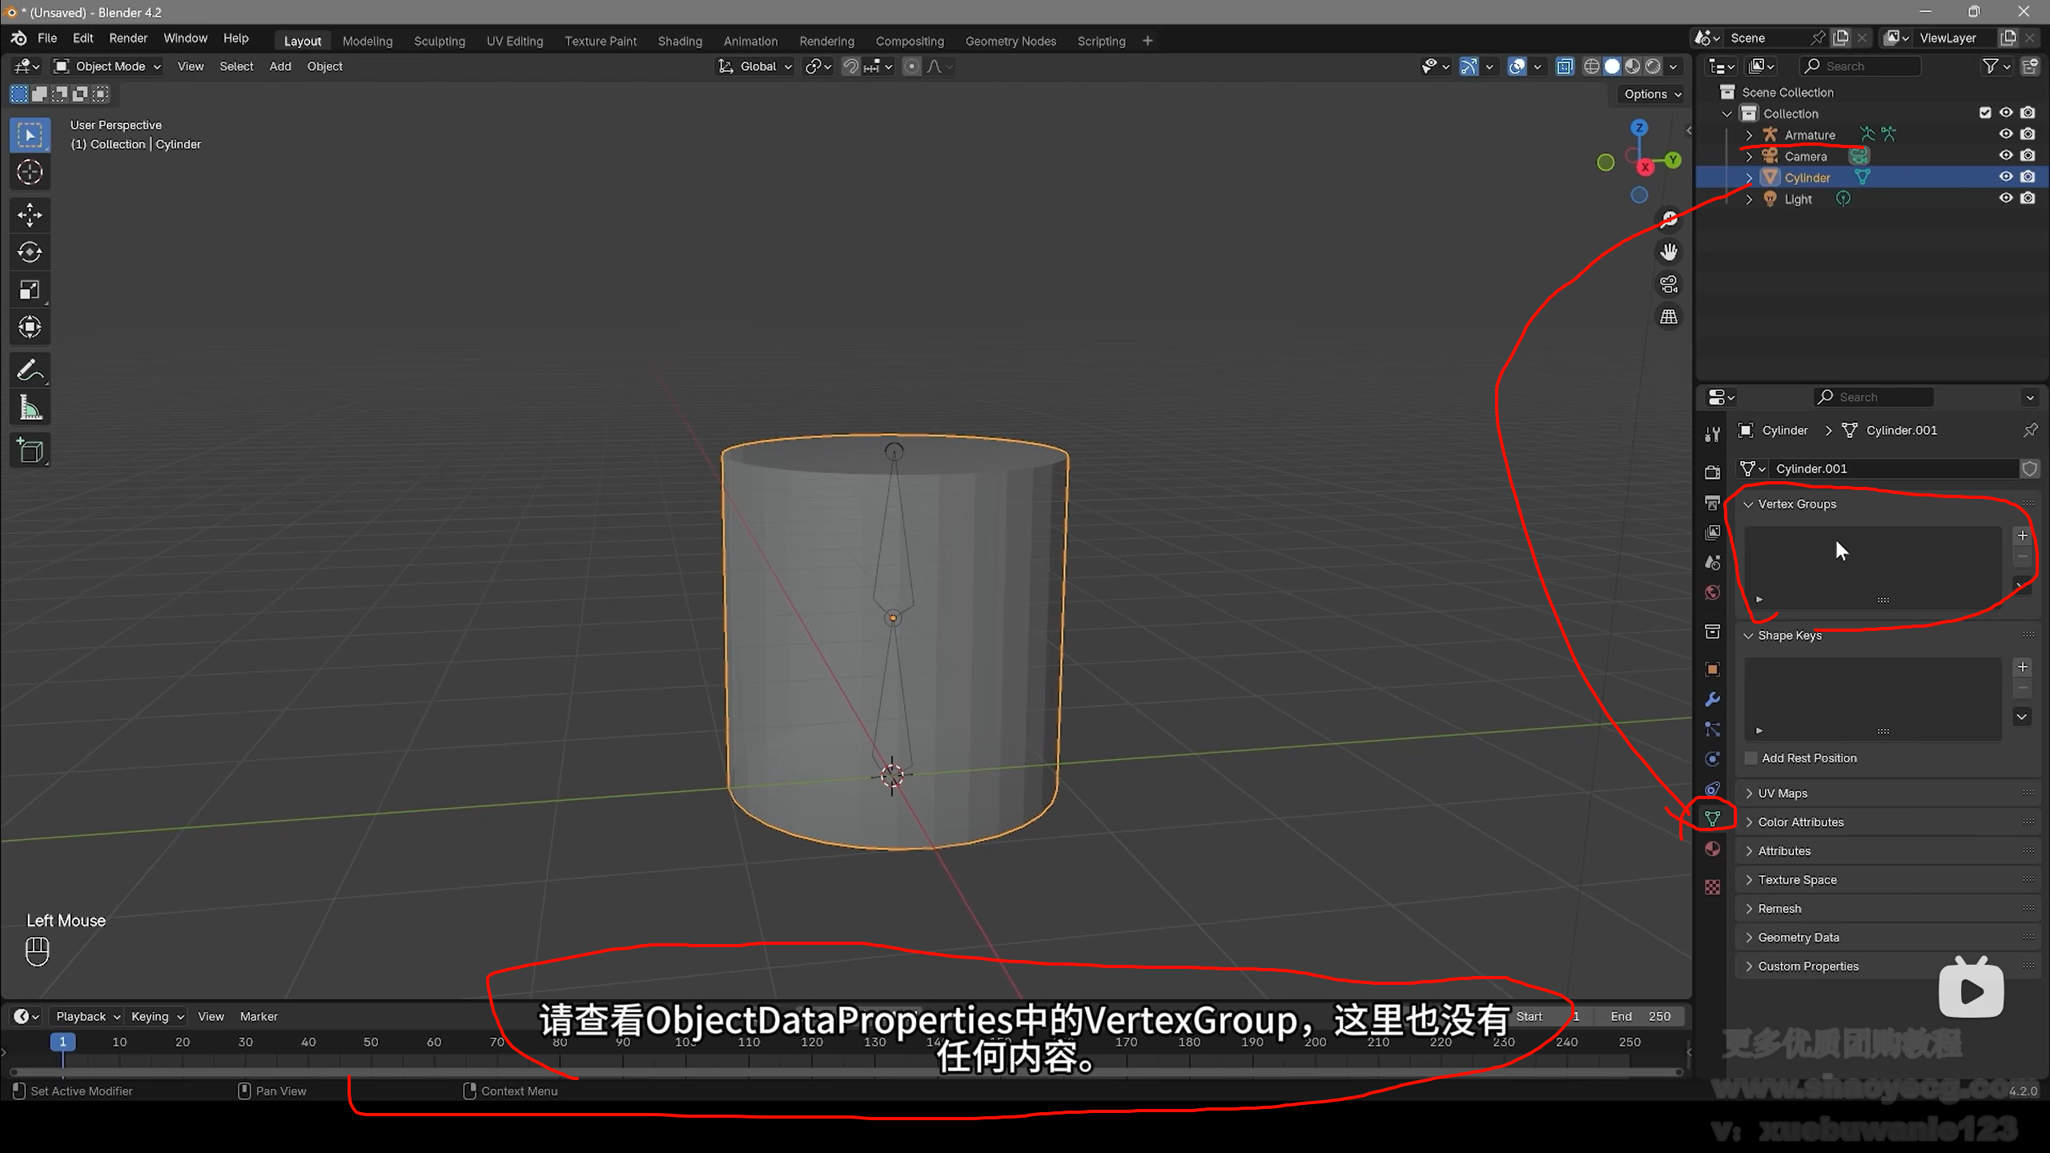Add a new workspace tab plus button
This screenshot has width=2050, height=1153.
(x=1148, y=41)
